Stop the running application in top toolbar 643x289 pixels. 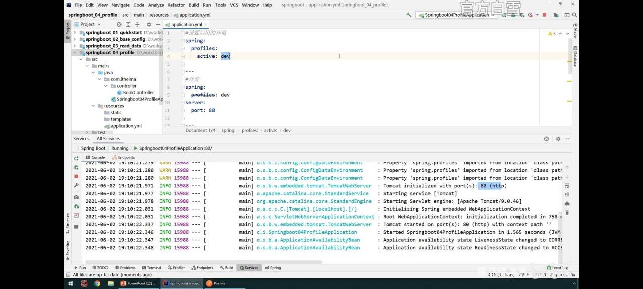point(544,15)
